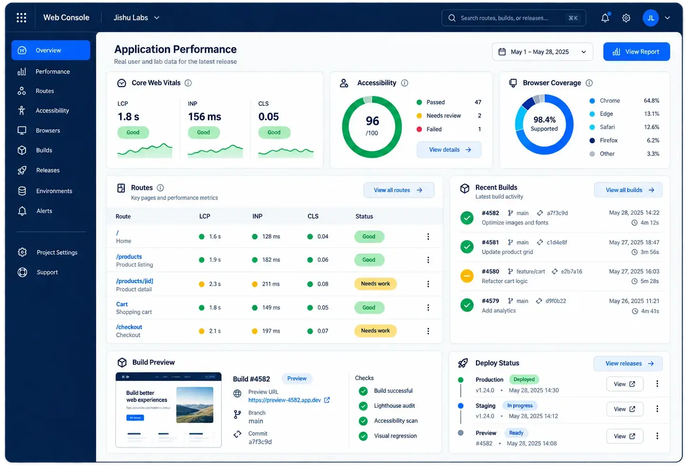Open the three-dot menu for Home route
This screenshot has height=469, width=687.
[428, 237]
